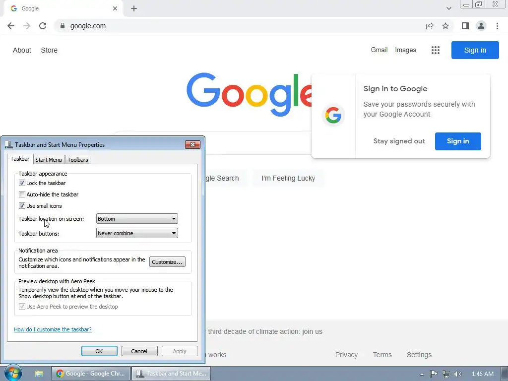
Task: Open How do I customize the taskbar link
Action: pyautogui.click(x=53, y=329)
